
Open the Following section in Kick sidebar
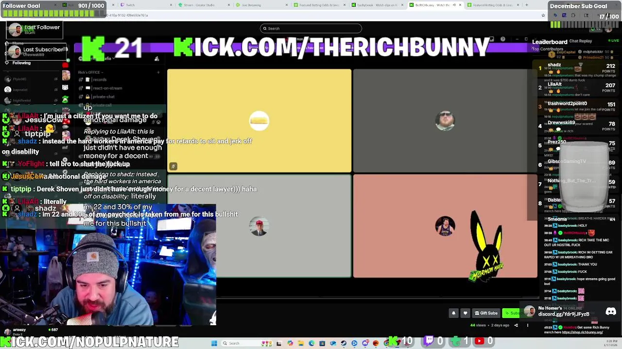tap(18, 63)
